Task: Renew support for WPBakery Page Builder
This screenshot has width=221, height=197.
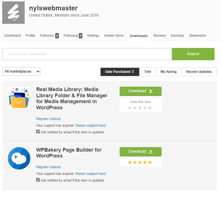Action: [x=91, y=174]
